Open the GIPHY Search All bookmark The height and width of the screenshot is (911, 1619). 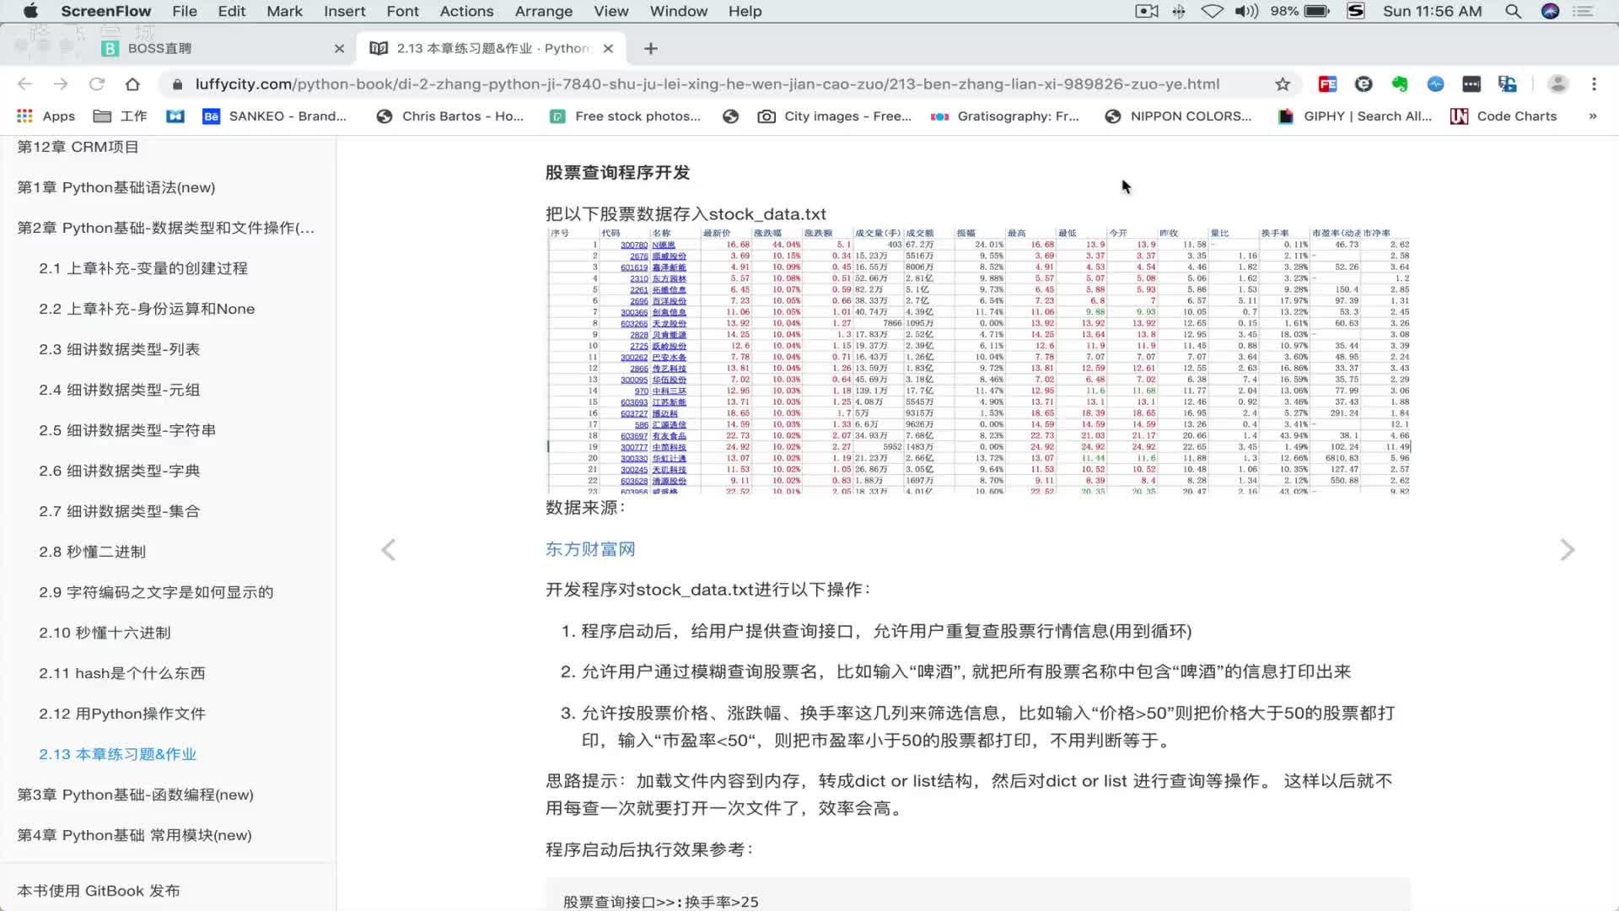pos(1355,116)
